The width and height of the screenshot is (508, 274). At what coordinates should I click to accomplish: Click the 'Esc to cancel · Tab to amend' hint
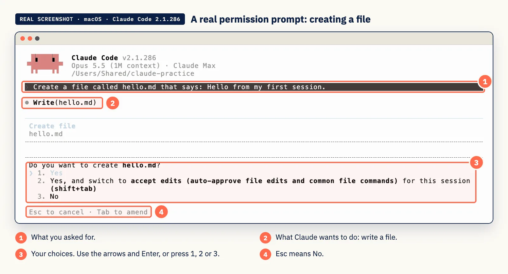pos(88,212)
